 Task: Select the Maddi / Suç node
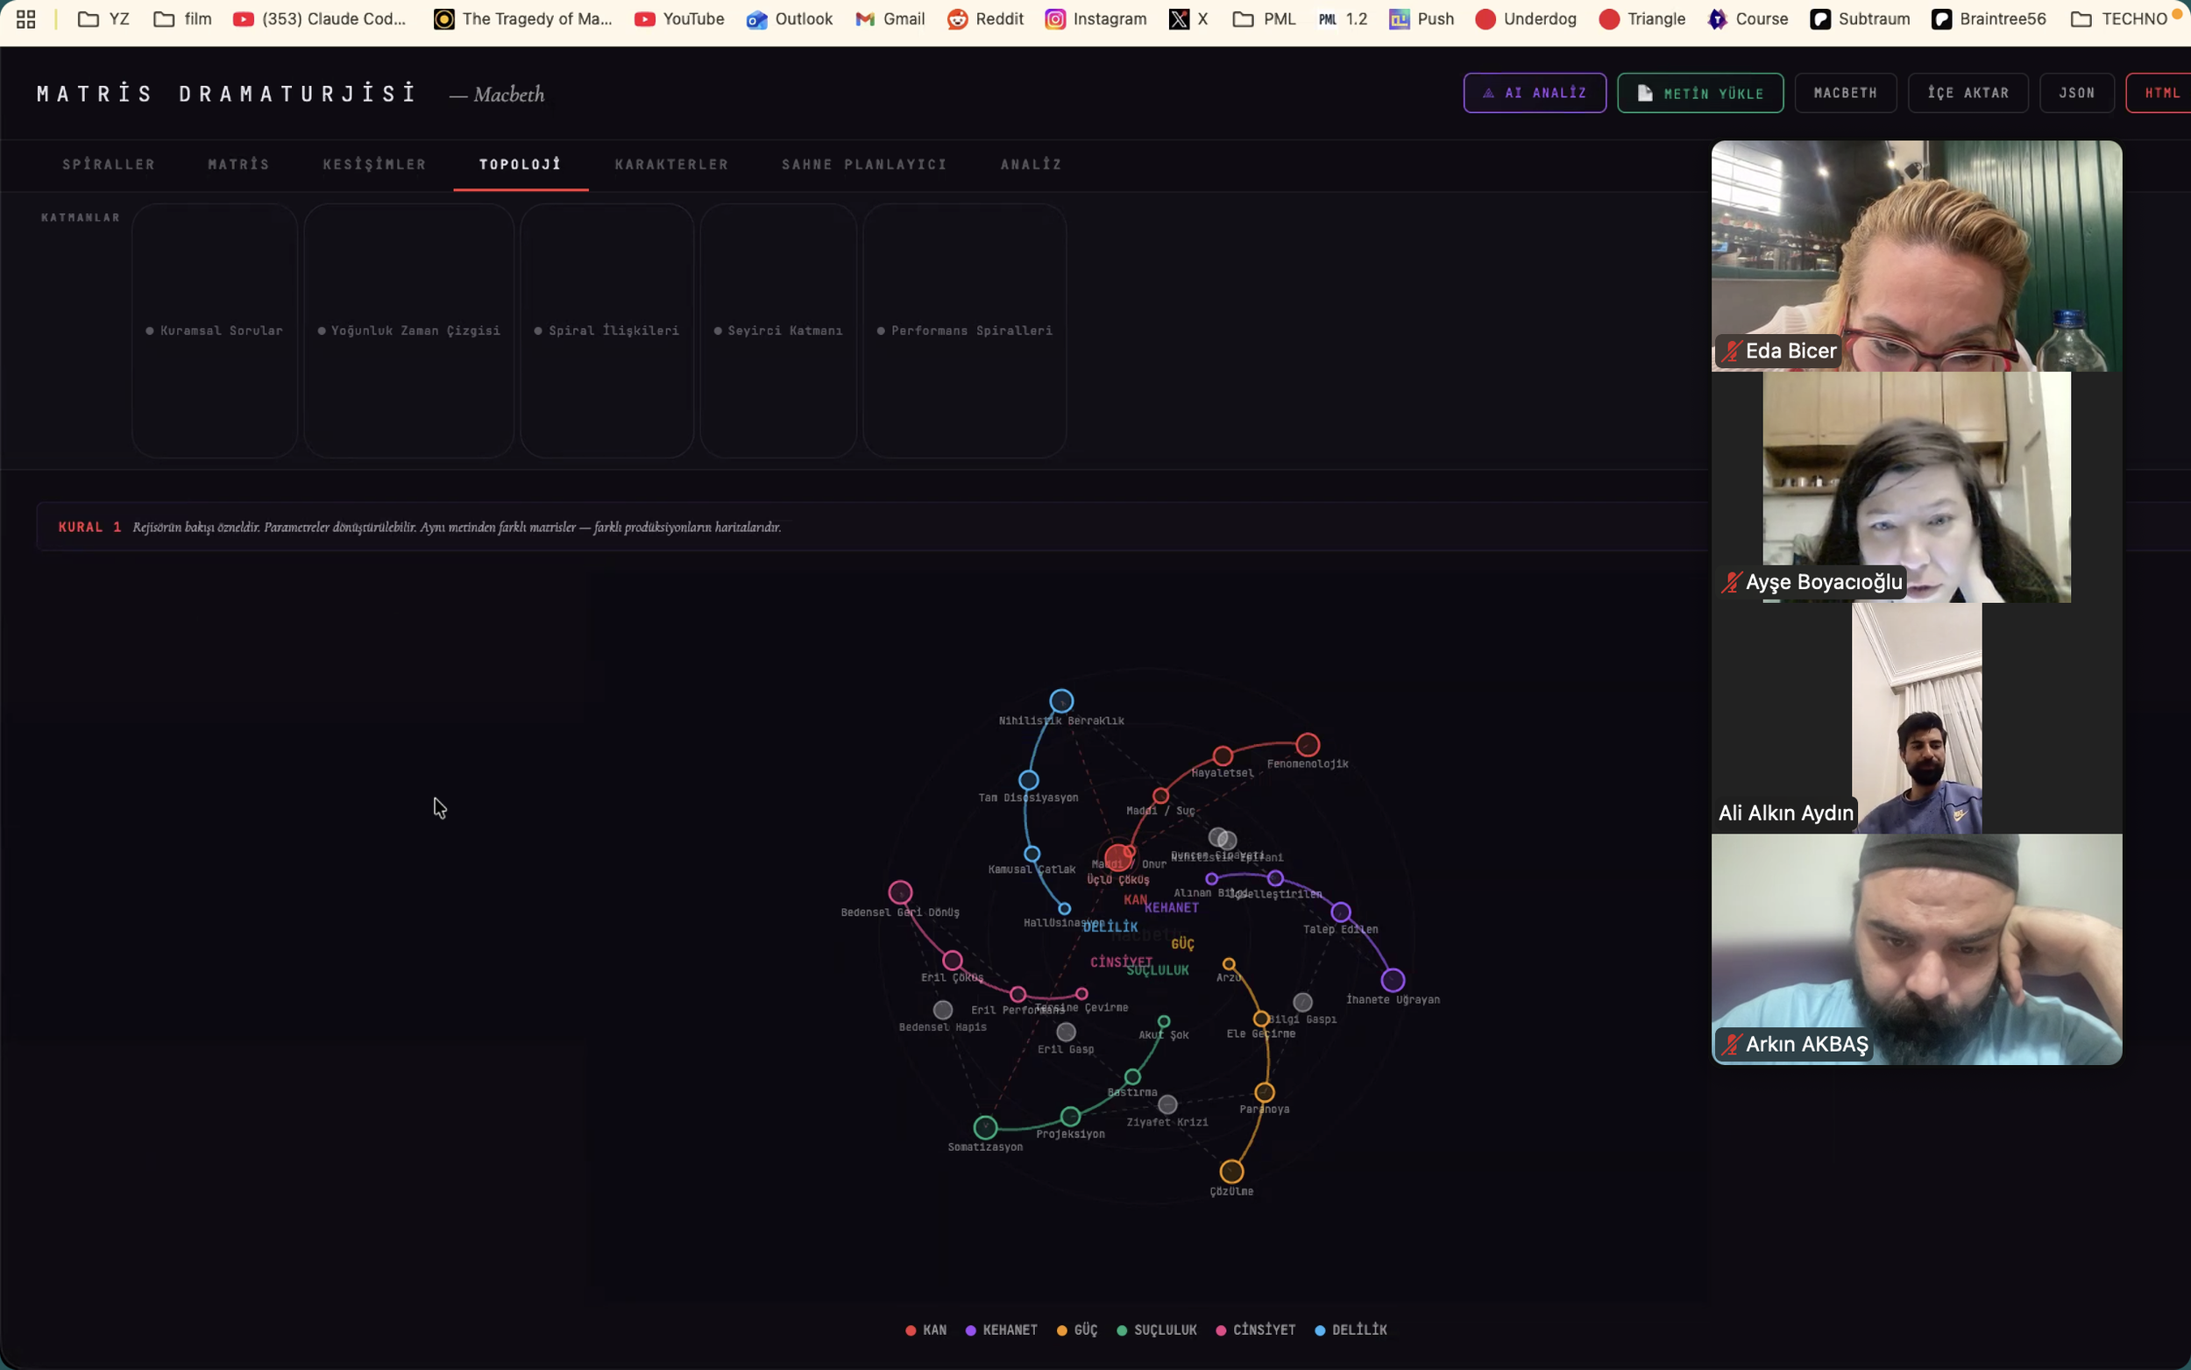click(1160, 796)
